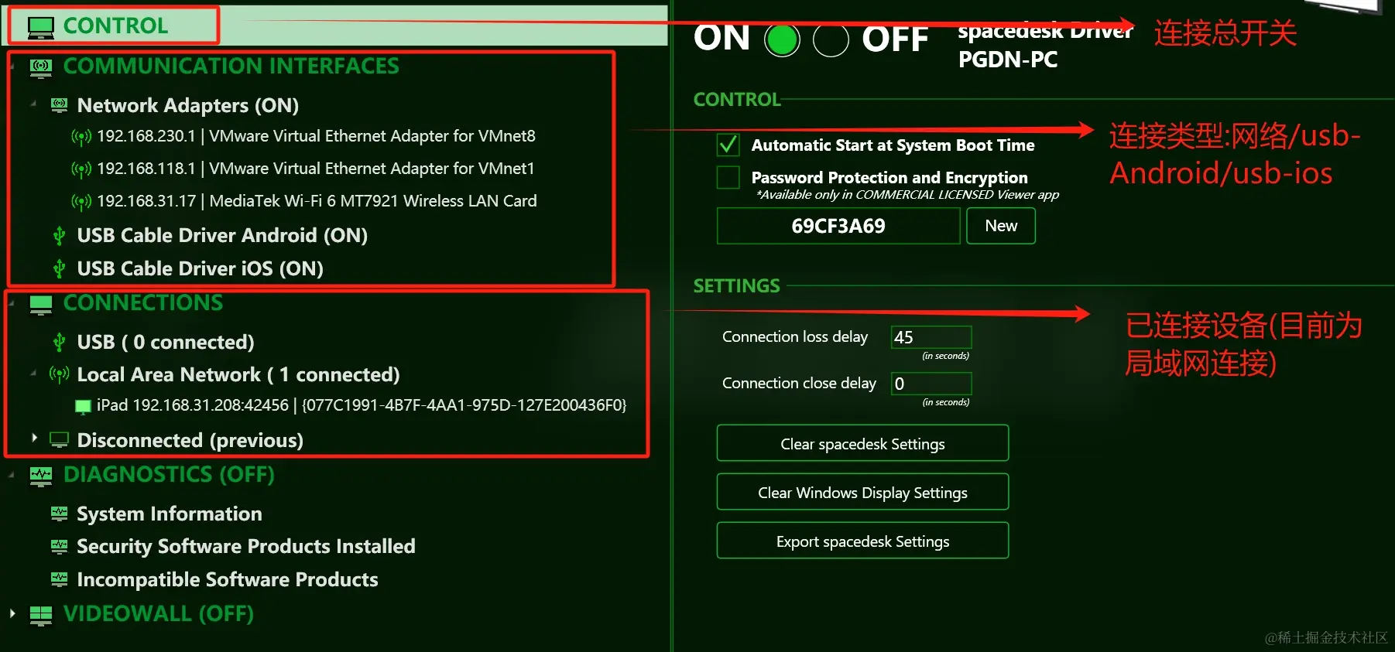Click the Connection close delay field
The image size is (1395, 652).
pos(931,384)
